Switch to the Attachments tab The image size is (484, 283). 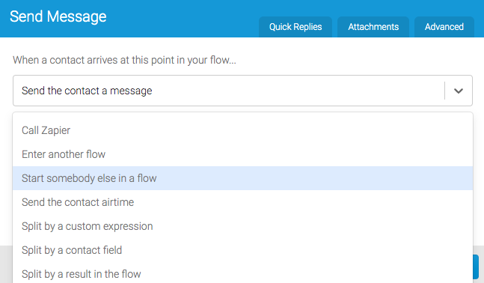pyautogui.click(x=373, y=27)
